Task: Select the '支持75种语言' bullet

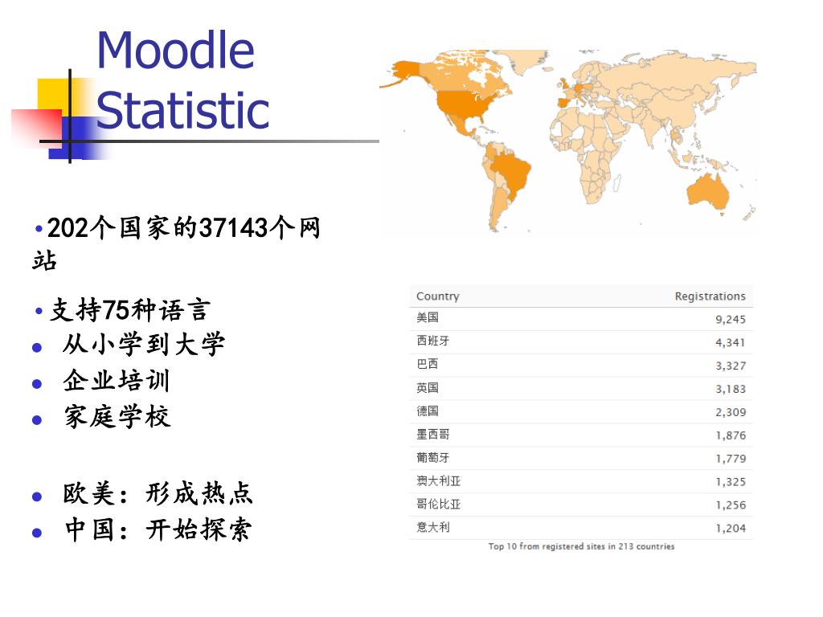Action: pos(129,309)
